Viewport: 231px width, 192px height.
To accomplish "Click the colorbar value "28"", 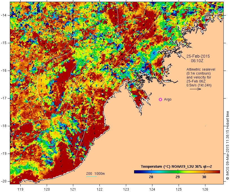I will click(x=151, y=177).
